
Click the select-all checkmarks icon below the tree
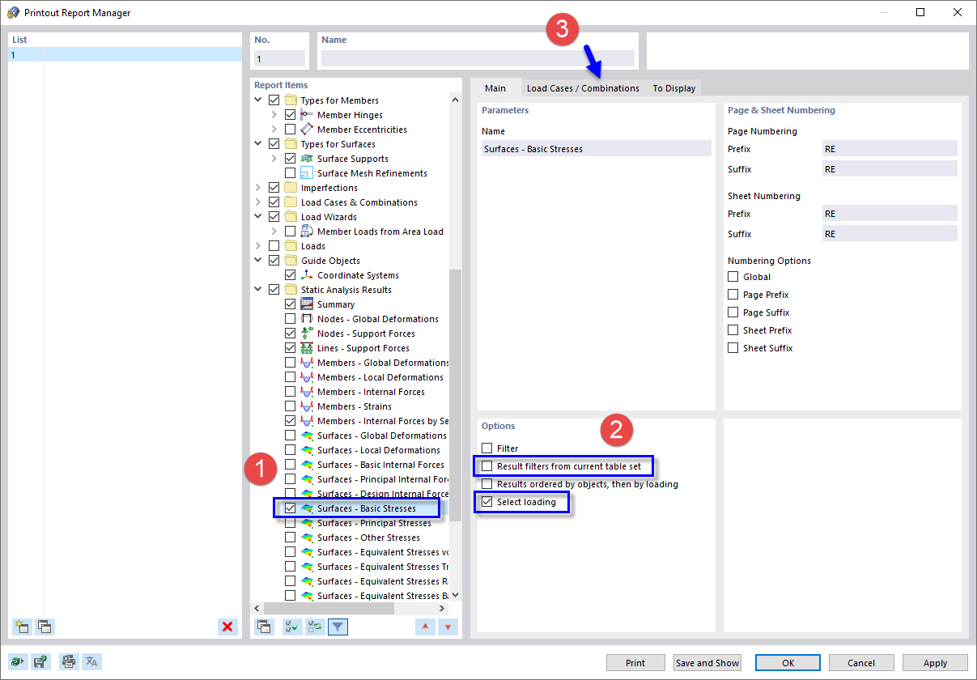point(292,627)
